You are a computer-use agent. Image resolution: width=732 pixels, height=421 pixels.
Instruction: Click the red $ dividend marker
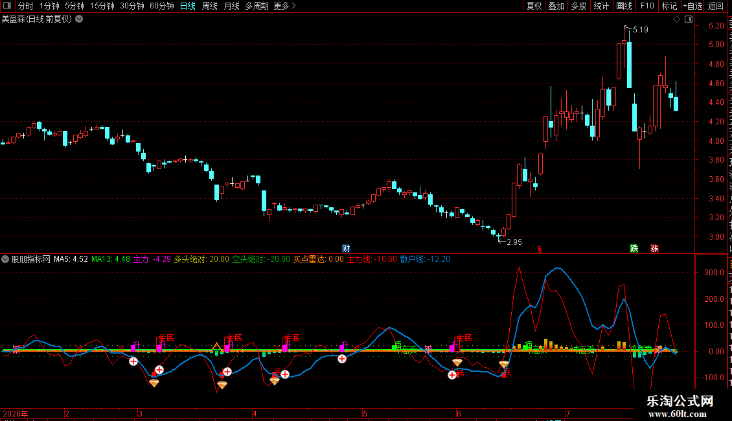[x=539, y=249]
